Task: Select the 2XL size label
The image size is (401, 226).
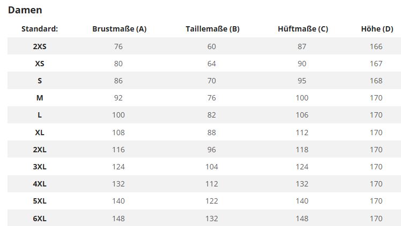Action: [x=40, y=150]
